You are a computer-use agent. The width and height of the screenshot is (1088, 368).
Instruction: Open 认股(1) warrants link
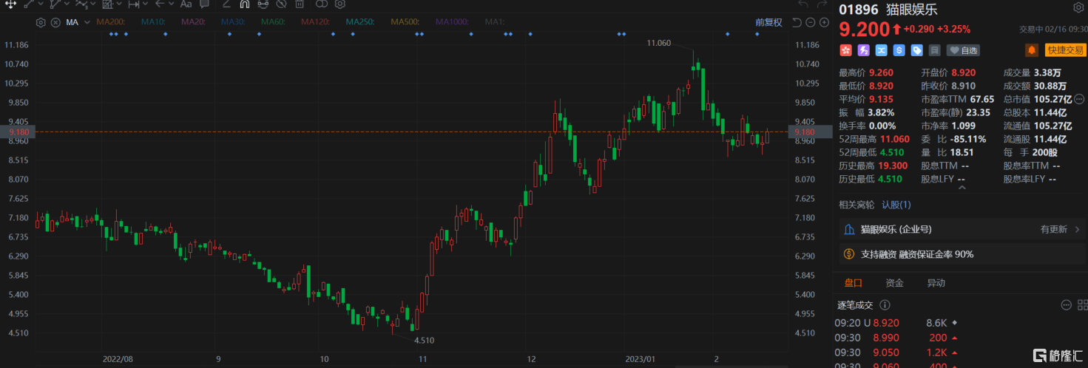tap(896, 204)
